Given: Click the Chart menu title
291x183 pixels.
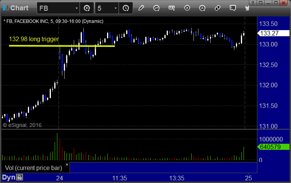Looking at the screenshot, I should point(19,8).
